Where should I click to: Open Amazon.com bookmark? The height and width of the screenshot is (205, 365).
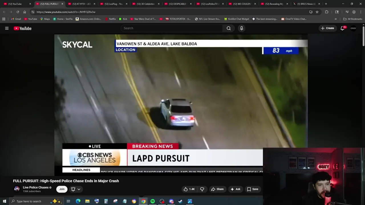point(88,19)
